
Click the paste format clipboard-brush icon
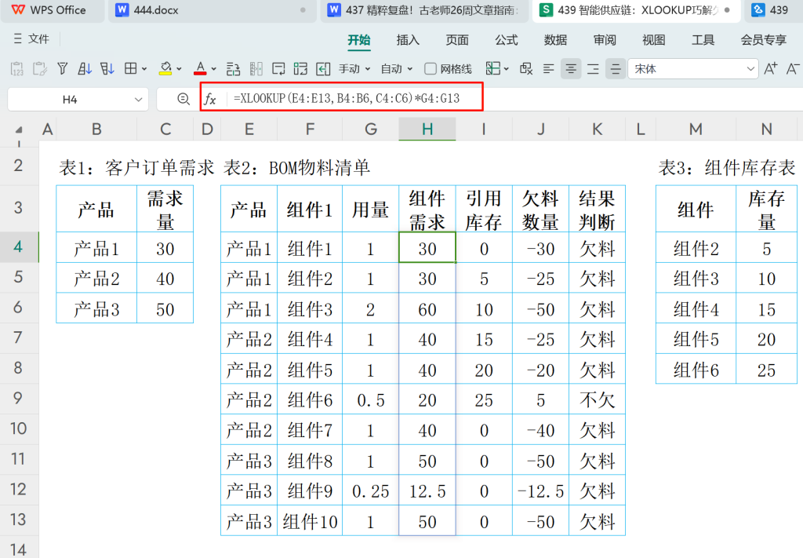(x=39, y=68)
